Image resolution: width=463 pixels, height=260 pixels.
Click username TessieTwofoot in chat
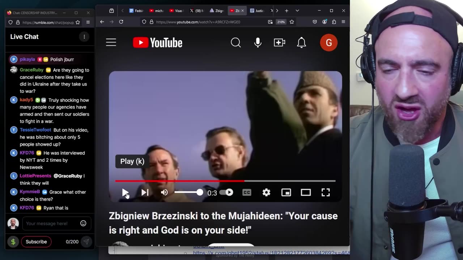point(35,130)
